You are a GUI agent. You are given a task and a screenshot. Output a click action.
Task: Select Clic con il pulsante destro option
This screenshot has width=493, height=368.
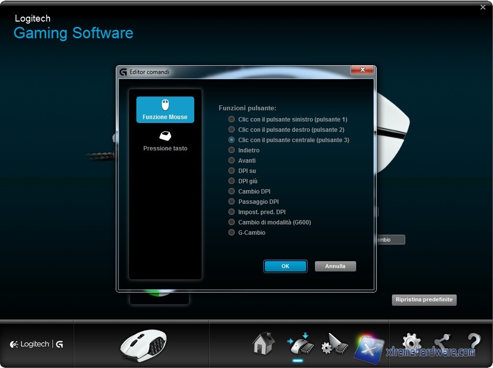coord(232,129)
